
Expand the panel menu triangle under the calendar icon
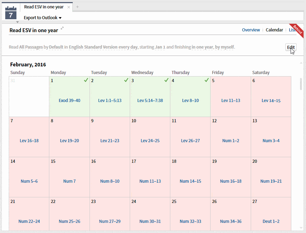point(17,22)
